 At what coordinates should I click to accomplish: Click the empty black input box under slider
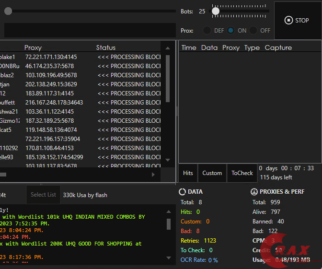tap(90, 30)
